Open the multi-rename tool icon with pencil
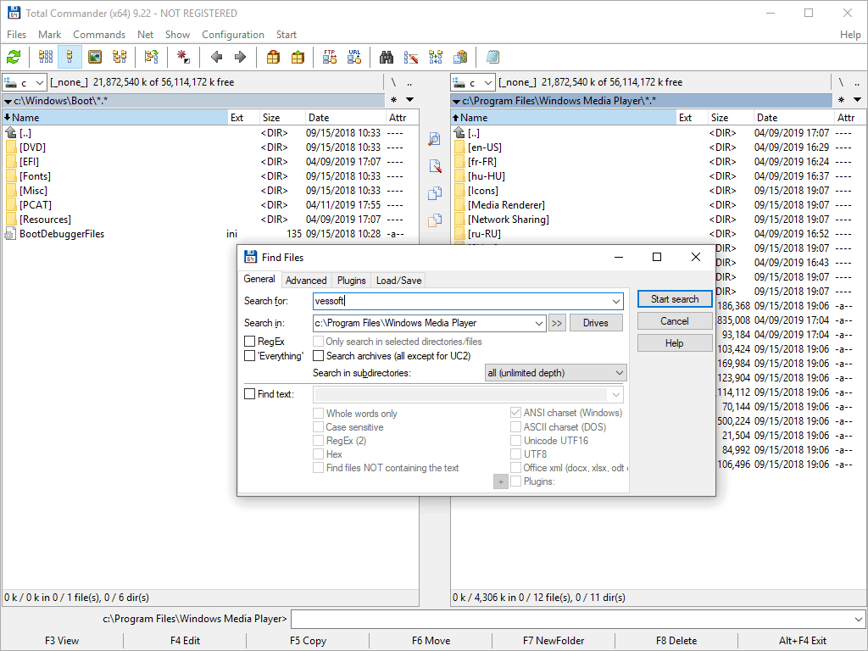868x651 pixels. [411, 57]
